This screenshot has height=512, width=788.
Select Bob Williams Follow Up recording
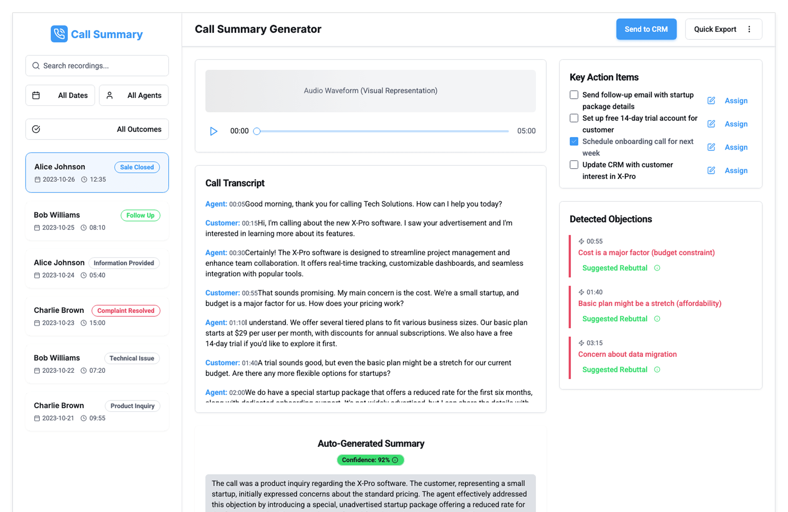point(97,221)
